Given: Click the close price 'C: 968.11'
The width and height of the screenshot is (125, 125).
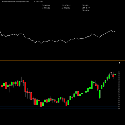Looking at the screenshot, I should [x=46, y=8].
